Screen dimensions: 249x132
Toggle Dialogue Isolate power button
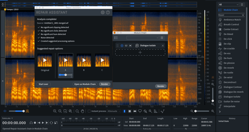122,46
